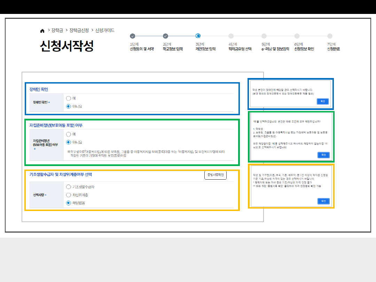Click step 4 학자금유형 선택 circle
The image size is (376, 282).
point(231,36)
